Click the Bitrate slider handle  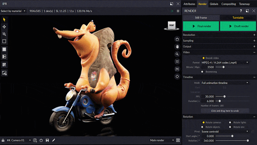coord(224,67)
